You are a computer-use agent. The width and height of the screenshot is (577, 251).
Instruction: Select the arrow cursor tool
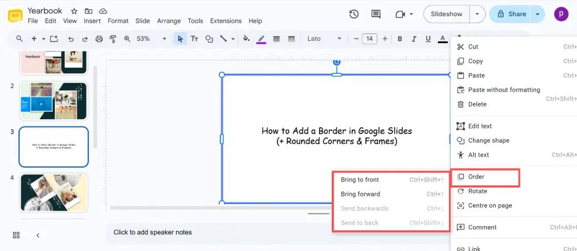(180, 39)
